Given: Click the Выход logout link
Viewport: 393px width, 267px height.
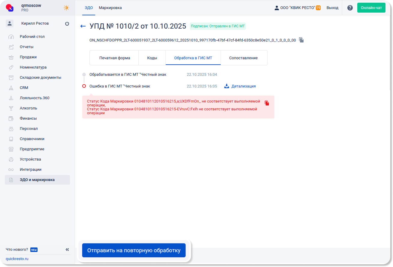Looking at the screenshot, I should coord(332,8).
